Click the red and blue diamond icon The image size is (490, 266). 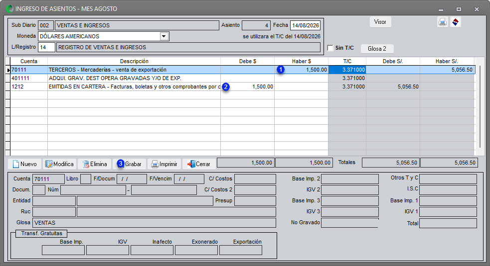click(456, 22)
